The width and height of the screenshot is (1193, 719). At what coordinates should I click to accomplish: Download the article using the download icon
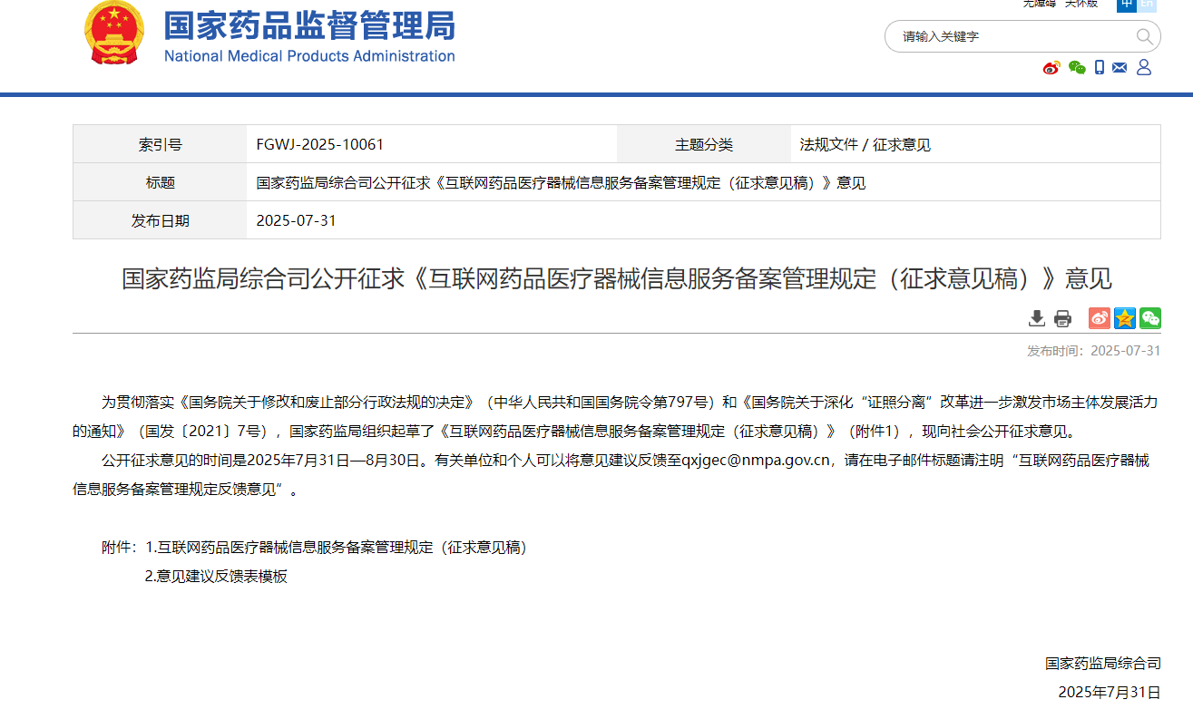[x=1037, y=318]
